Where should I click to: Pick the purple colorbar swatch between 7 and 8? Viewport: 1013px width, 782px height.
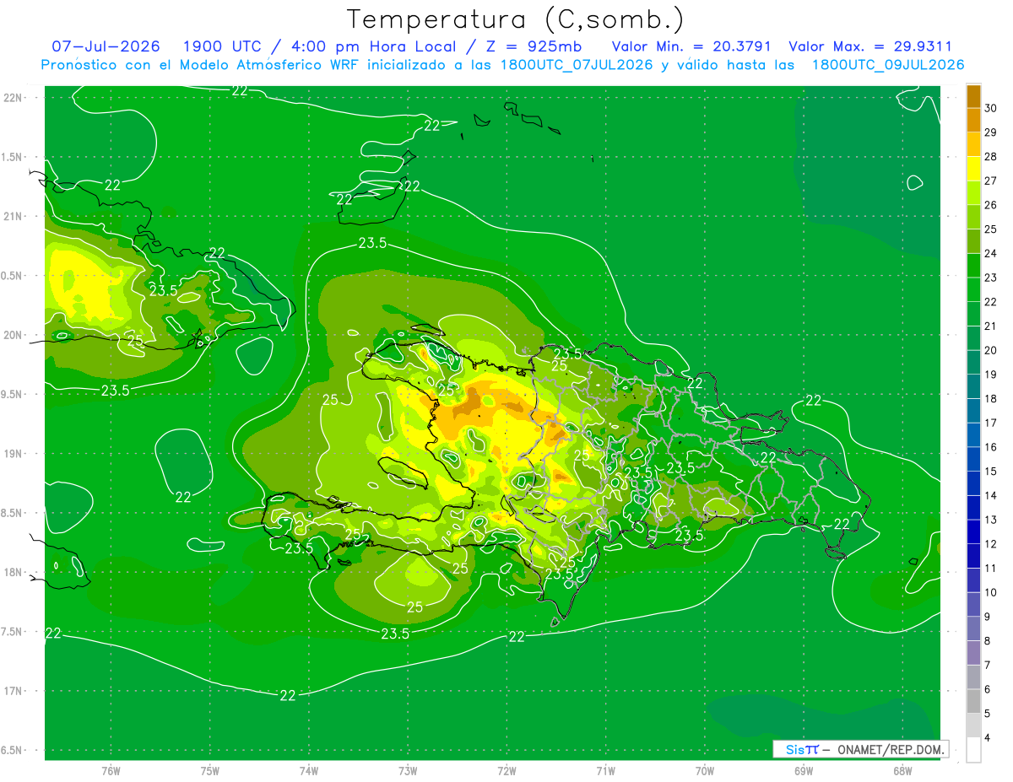pyautogui.click(x=973, y=653)
